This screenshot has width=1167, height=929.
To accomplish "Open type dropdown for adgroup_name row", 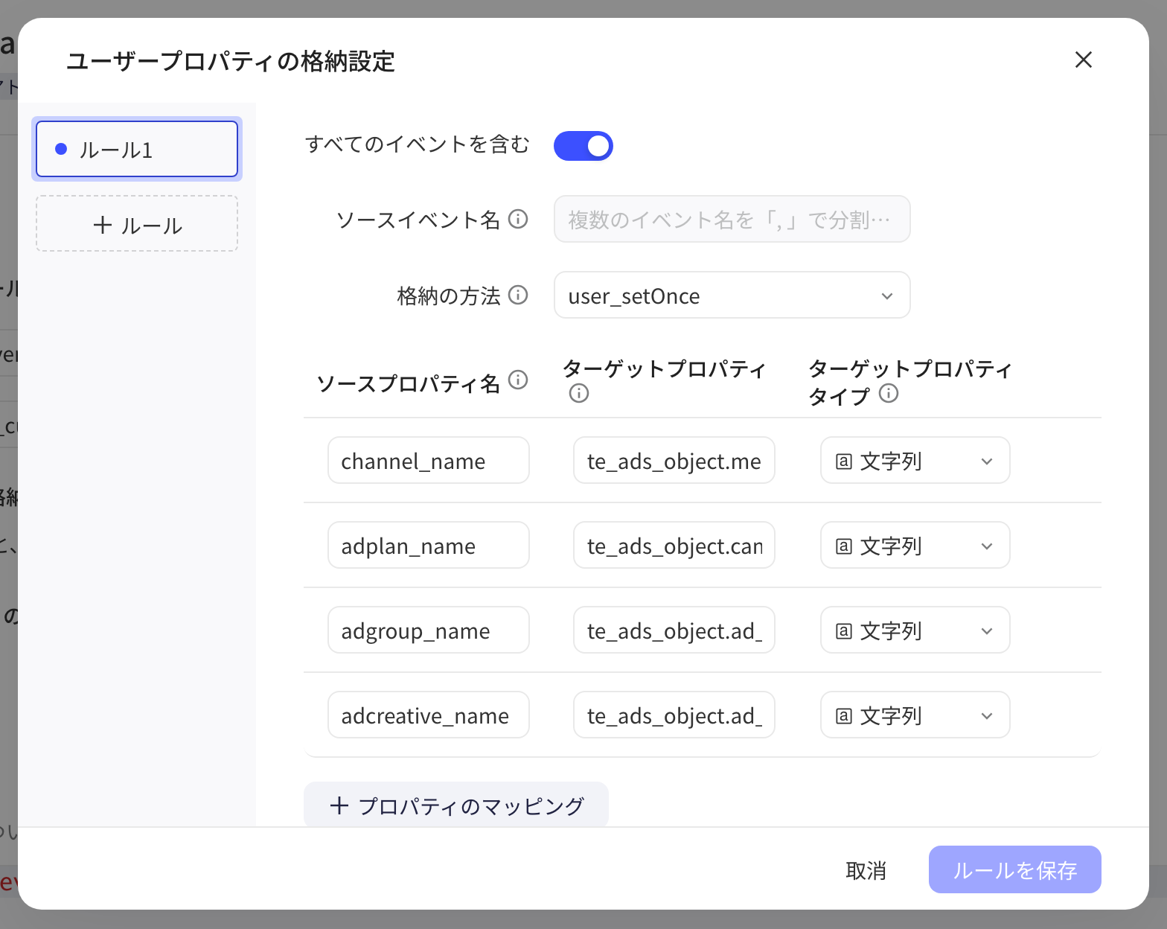I will 915,630.
